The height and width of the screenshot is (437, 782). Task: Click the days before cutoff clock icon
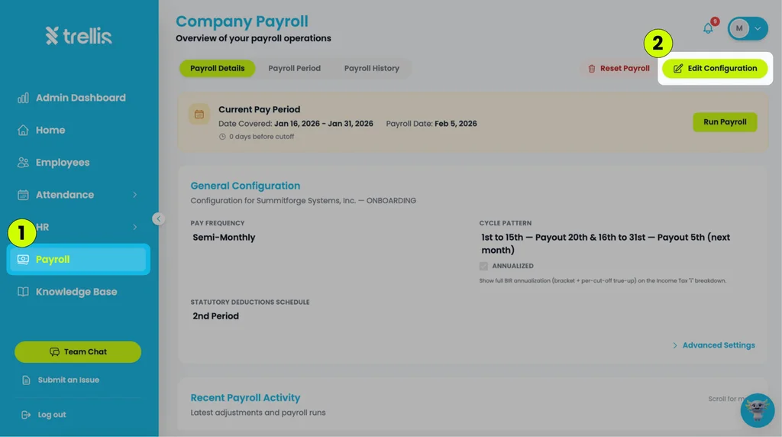coord(222,137)
